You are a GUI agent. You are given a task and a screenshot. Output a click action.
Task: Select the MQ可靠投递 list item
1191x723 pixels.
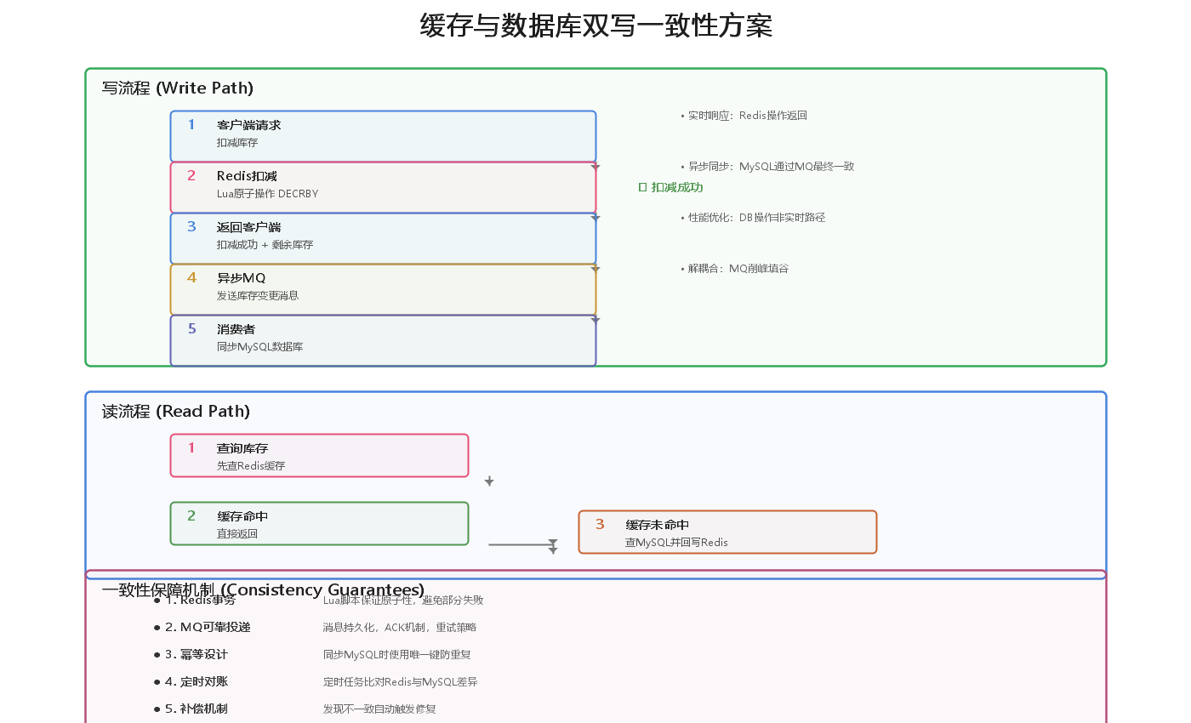[208, 628]
